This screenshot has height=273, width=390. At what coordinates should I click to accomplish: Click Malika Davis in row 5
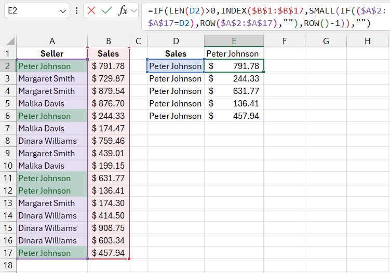[52, 103]
